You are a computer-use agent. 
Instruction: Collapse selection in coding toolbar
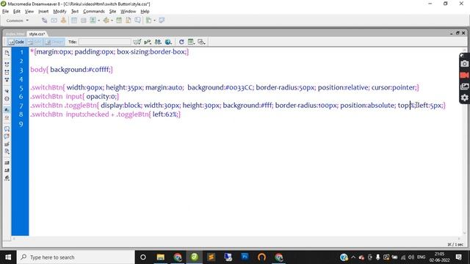[x=7, y=72]
